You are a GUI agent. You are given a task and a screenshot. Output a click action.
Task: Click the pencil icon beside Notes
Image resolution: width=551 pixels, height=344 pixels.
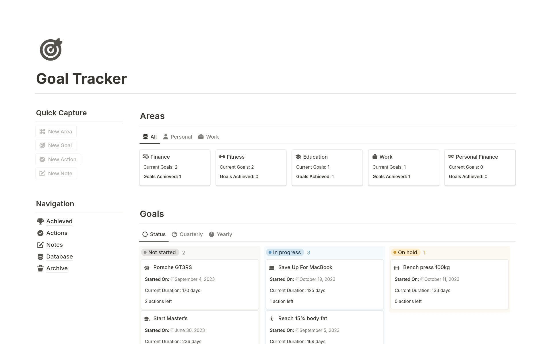tap(40, 245)
